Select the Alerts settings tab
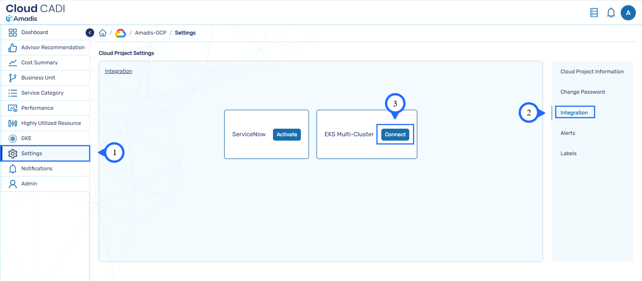Screen dimensions: 642x281 (x=568, y=133)
